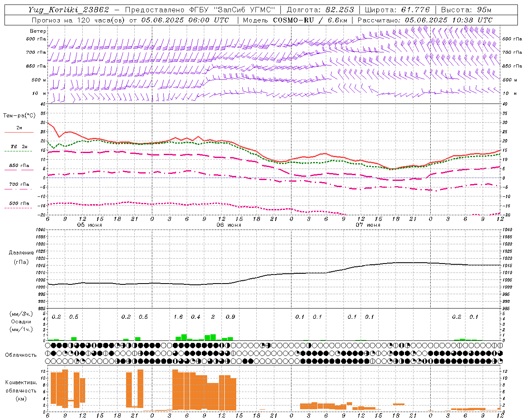Click the 'Тем-ра(°C)' panel label
Screen dimensions: 524x419
pos(19,116)
